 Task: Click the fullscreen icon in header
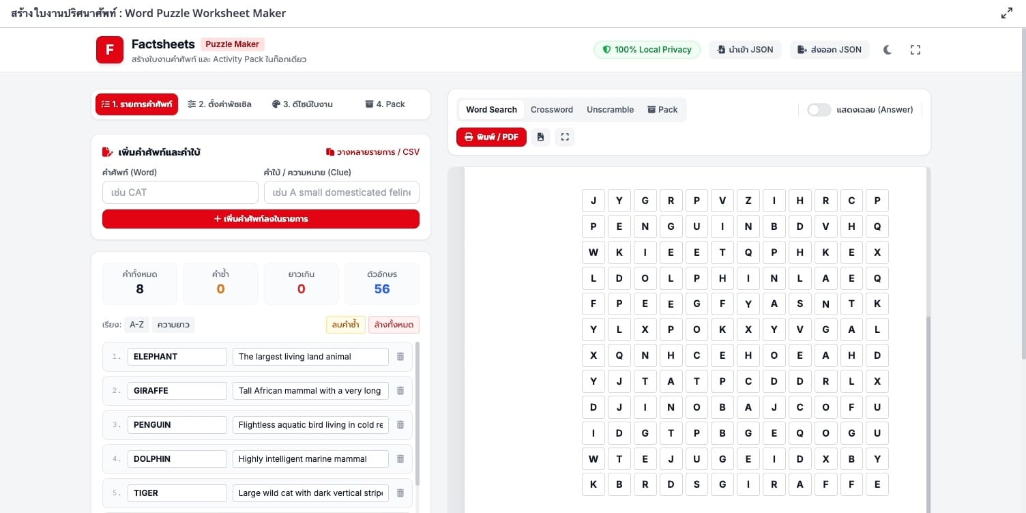(915, 50)
